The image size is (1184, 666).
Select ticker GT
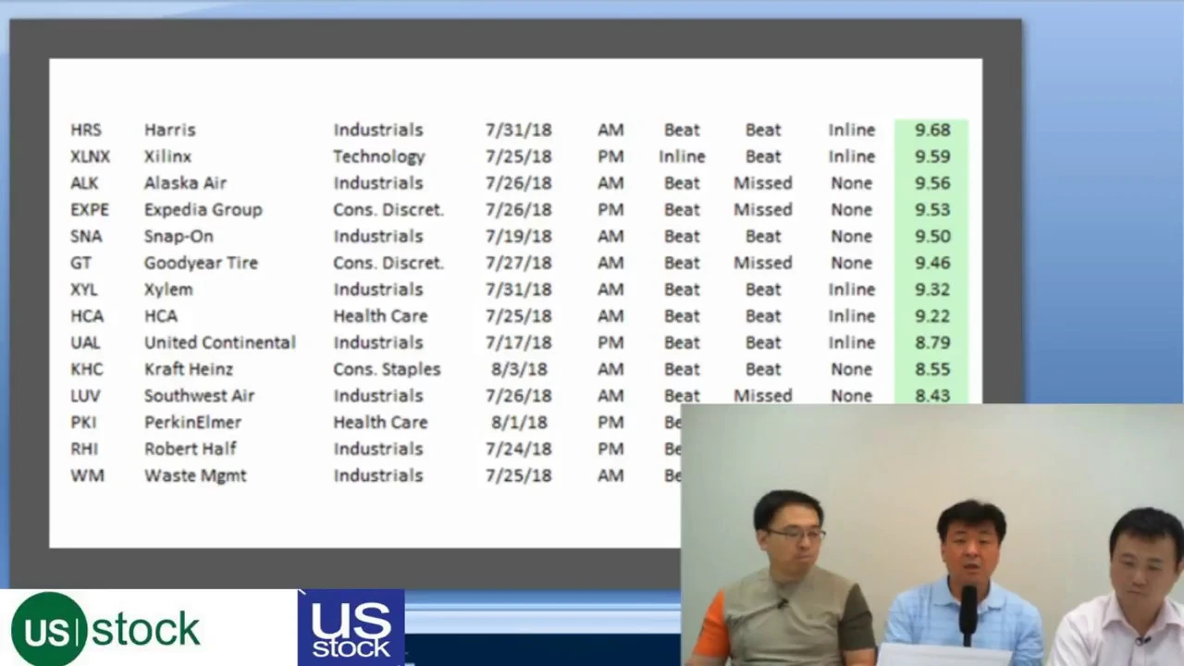(x=80, y=263)
